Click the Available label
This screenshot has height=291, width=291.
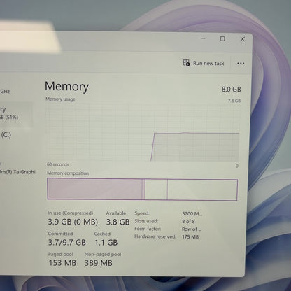[116, 213]
